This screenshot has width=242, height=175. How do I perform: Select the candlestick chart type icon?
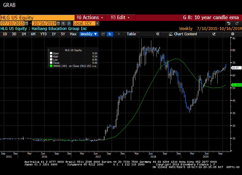[x=110, y=34]
